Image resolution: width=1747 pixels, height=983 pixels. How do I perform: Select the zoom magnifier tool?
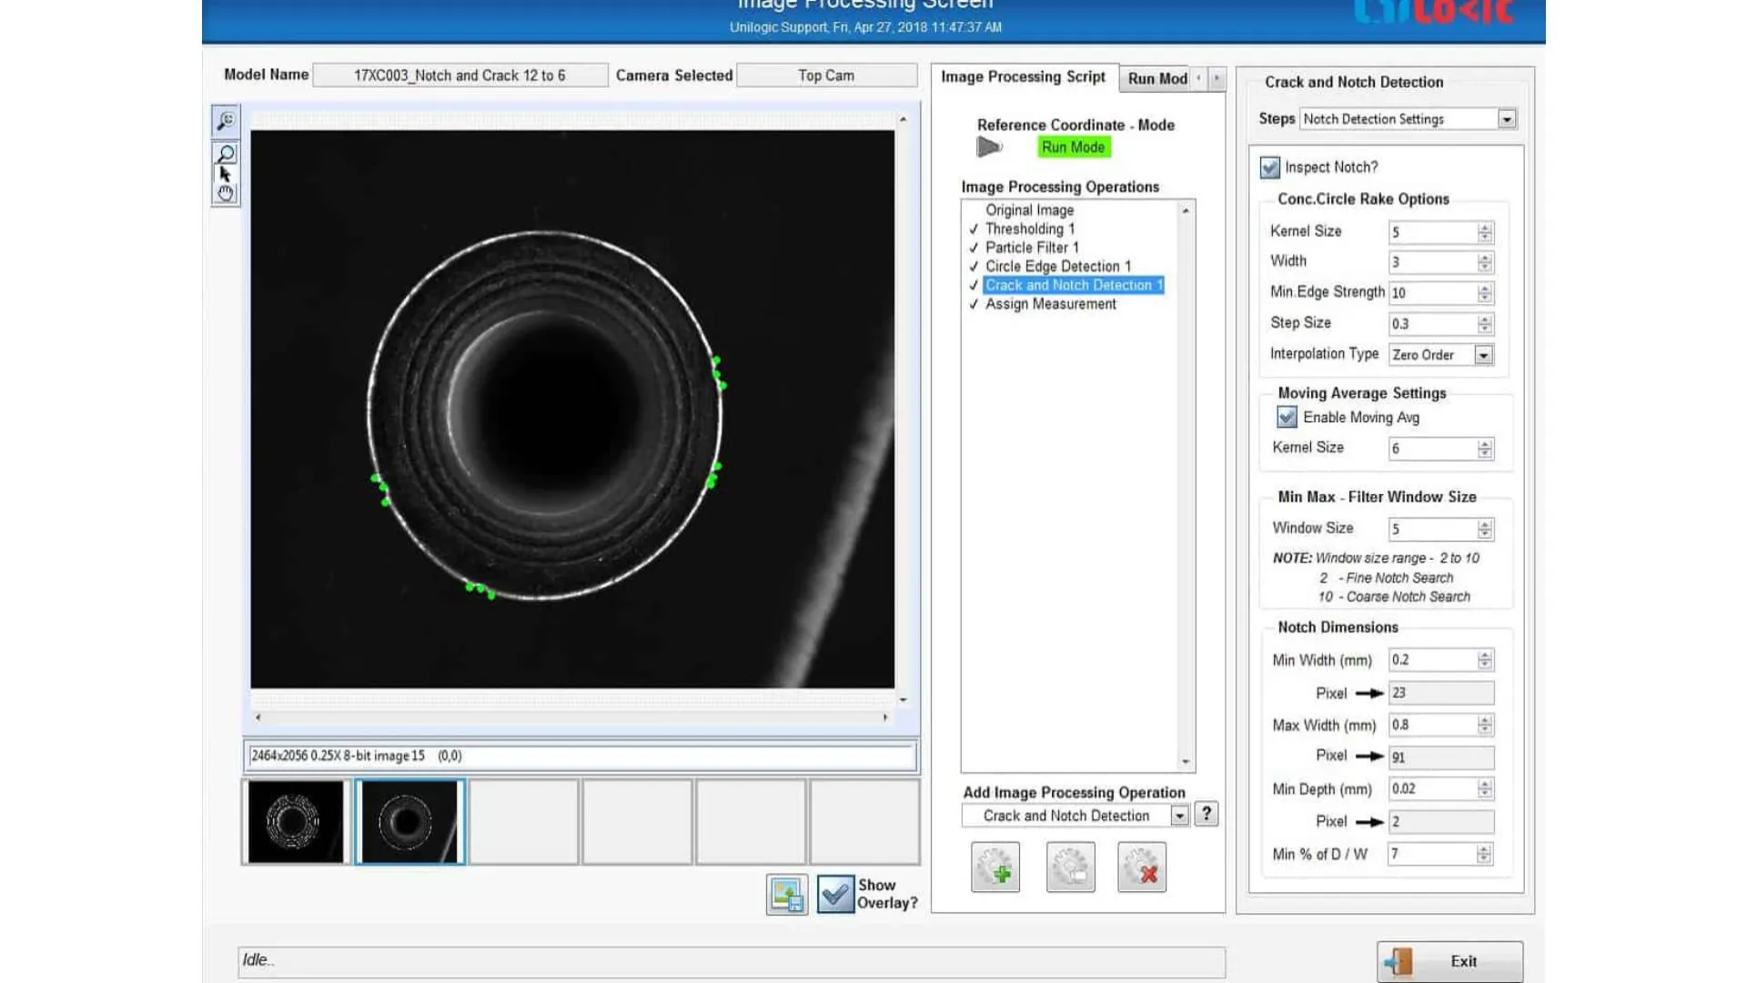(226, 153)
